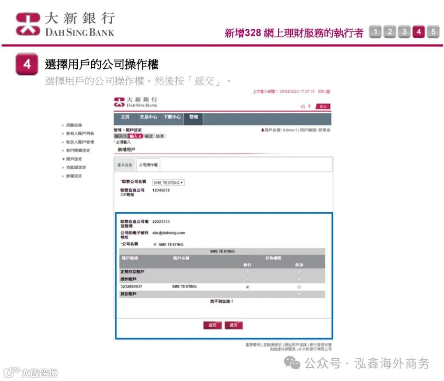Click the CIF value 12345678
This screenshot has height=381, width=444.
click(161, 190)
